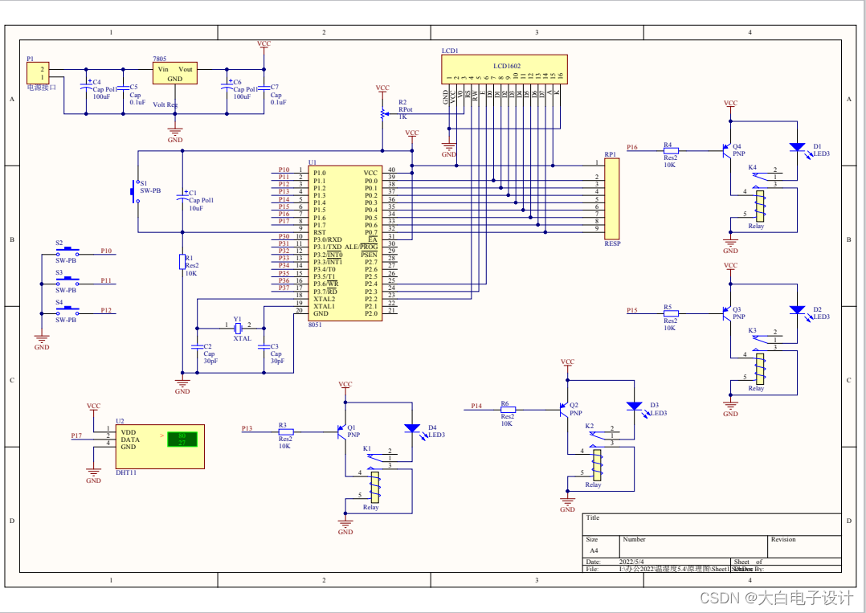Click the GND symbol below 7805

[x=175, y=133]
